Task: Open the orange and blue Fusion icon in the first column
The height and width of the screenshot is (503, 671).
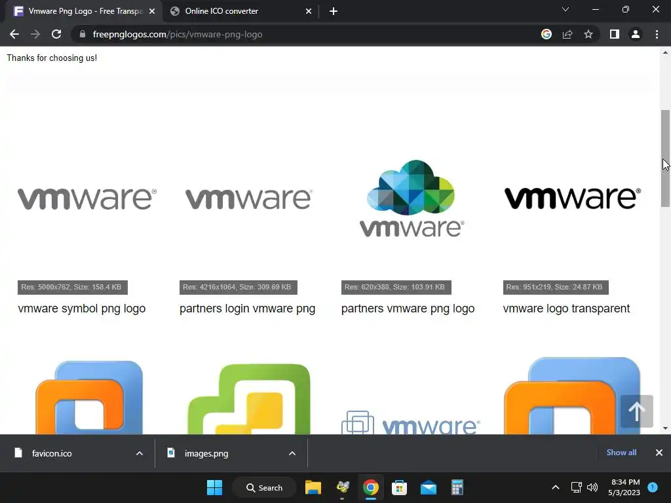Action: (89, 398)
